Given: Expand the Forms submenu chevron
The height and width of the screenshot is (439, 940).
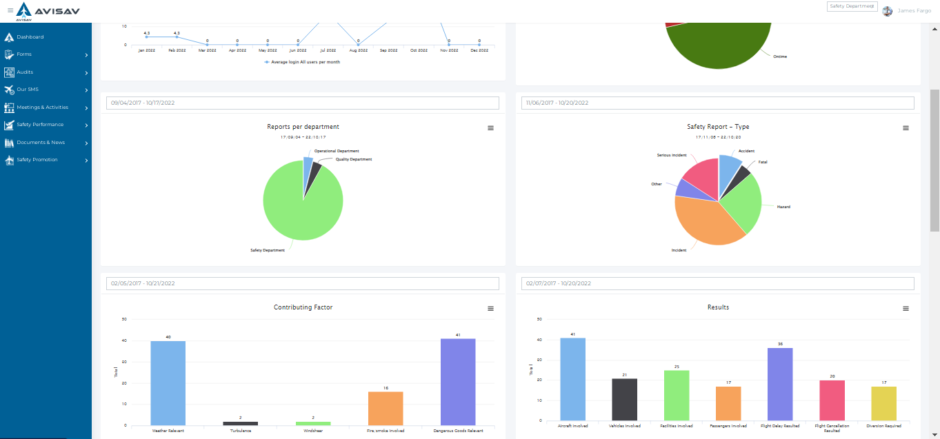Looking at the screenshot, I should pyautogui.click(x=86, y=54).
